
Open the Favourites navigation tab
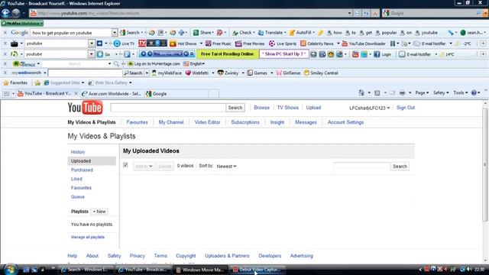click(x=137, y=122)
